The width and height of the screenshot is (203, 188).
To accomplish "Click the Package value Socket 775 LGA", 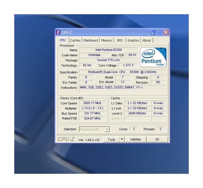I will (109, 60).
